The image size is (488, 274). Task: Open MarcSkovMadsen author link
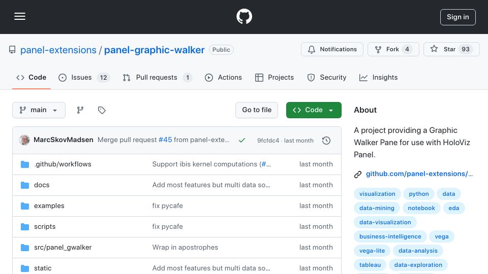pos(64,140)
